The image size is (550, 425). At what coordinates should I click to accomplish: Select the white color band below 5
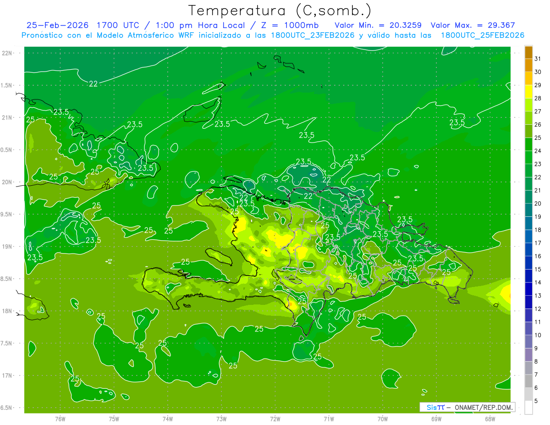[x=528, y=408]
